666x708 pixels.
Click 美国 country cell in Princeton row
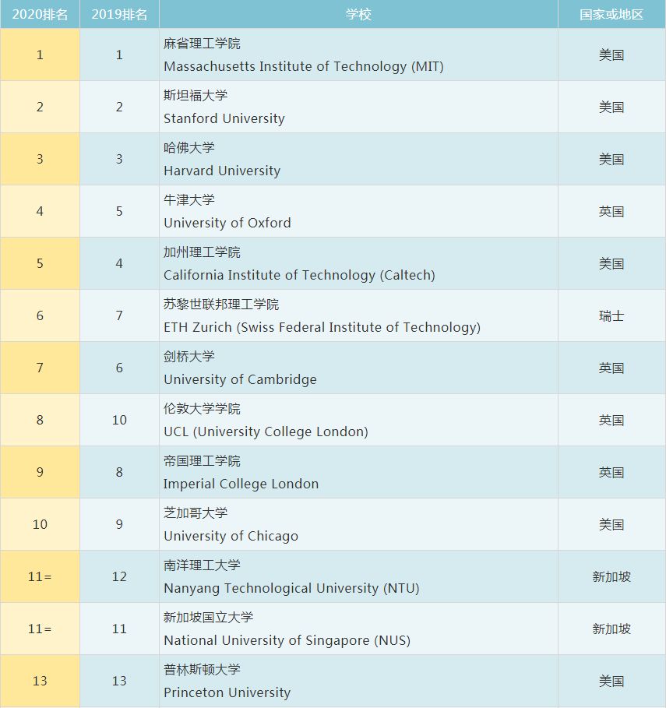[x=611, y=681]
